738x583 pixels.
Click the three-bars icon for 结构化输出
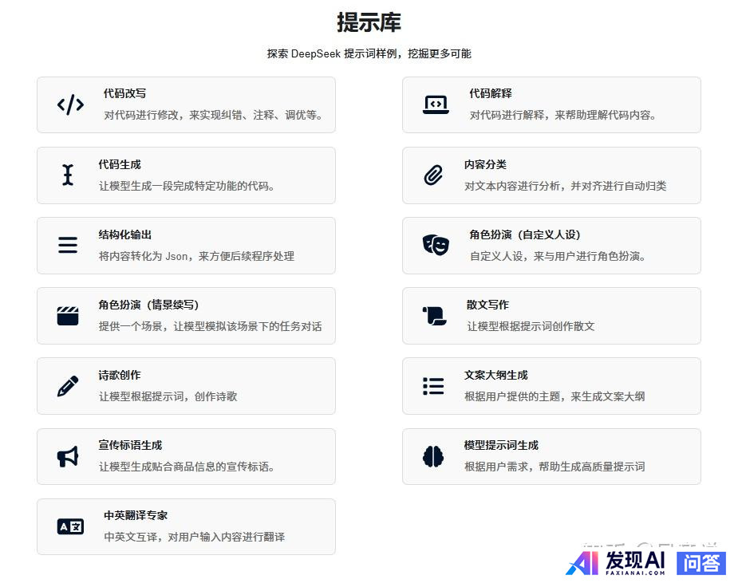pyautogui.click(x=68, y=245)
